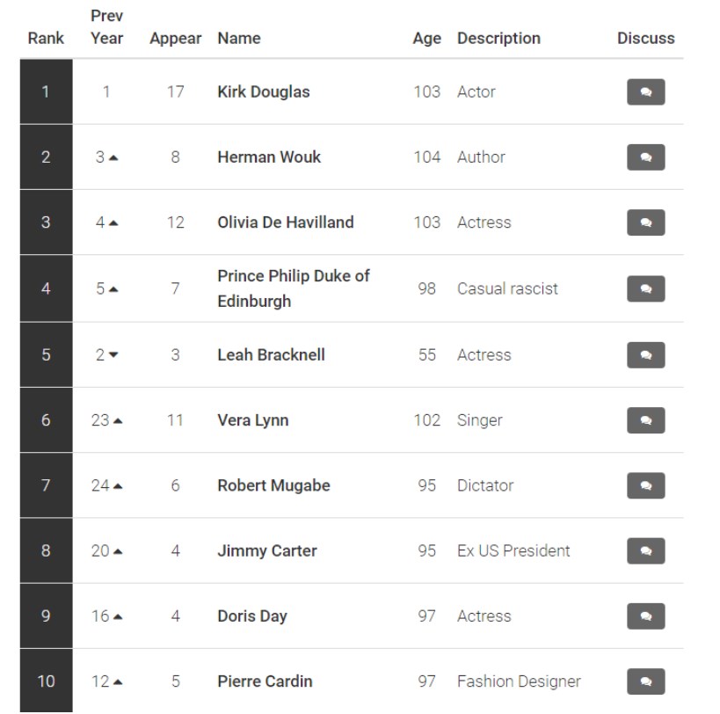Open Jimmy Carter discussion chat button
Viewport: 720px width, 714px height.
click(x=645, y=550)
